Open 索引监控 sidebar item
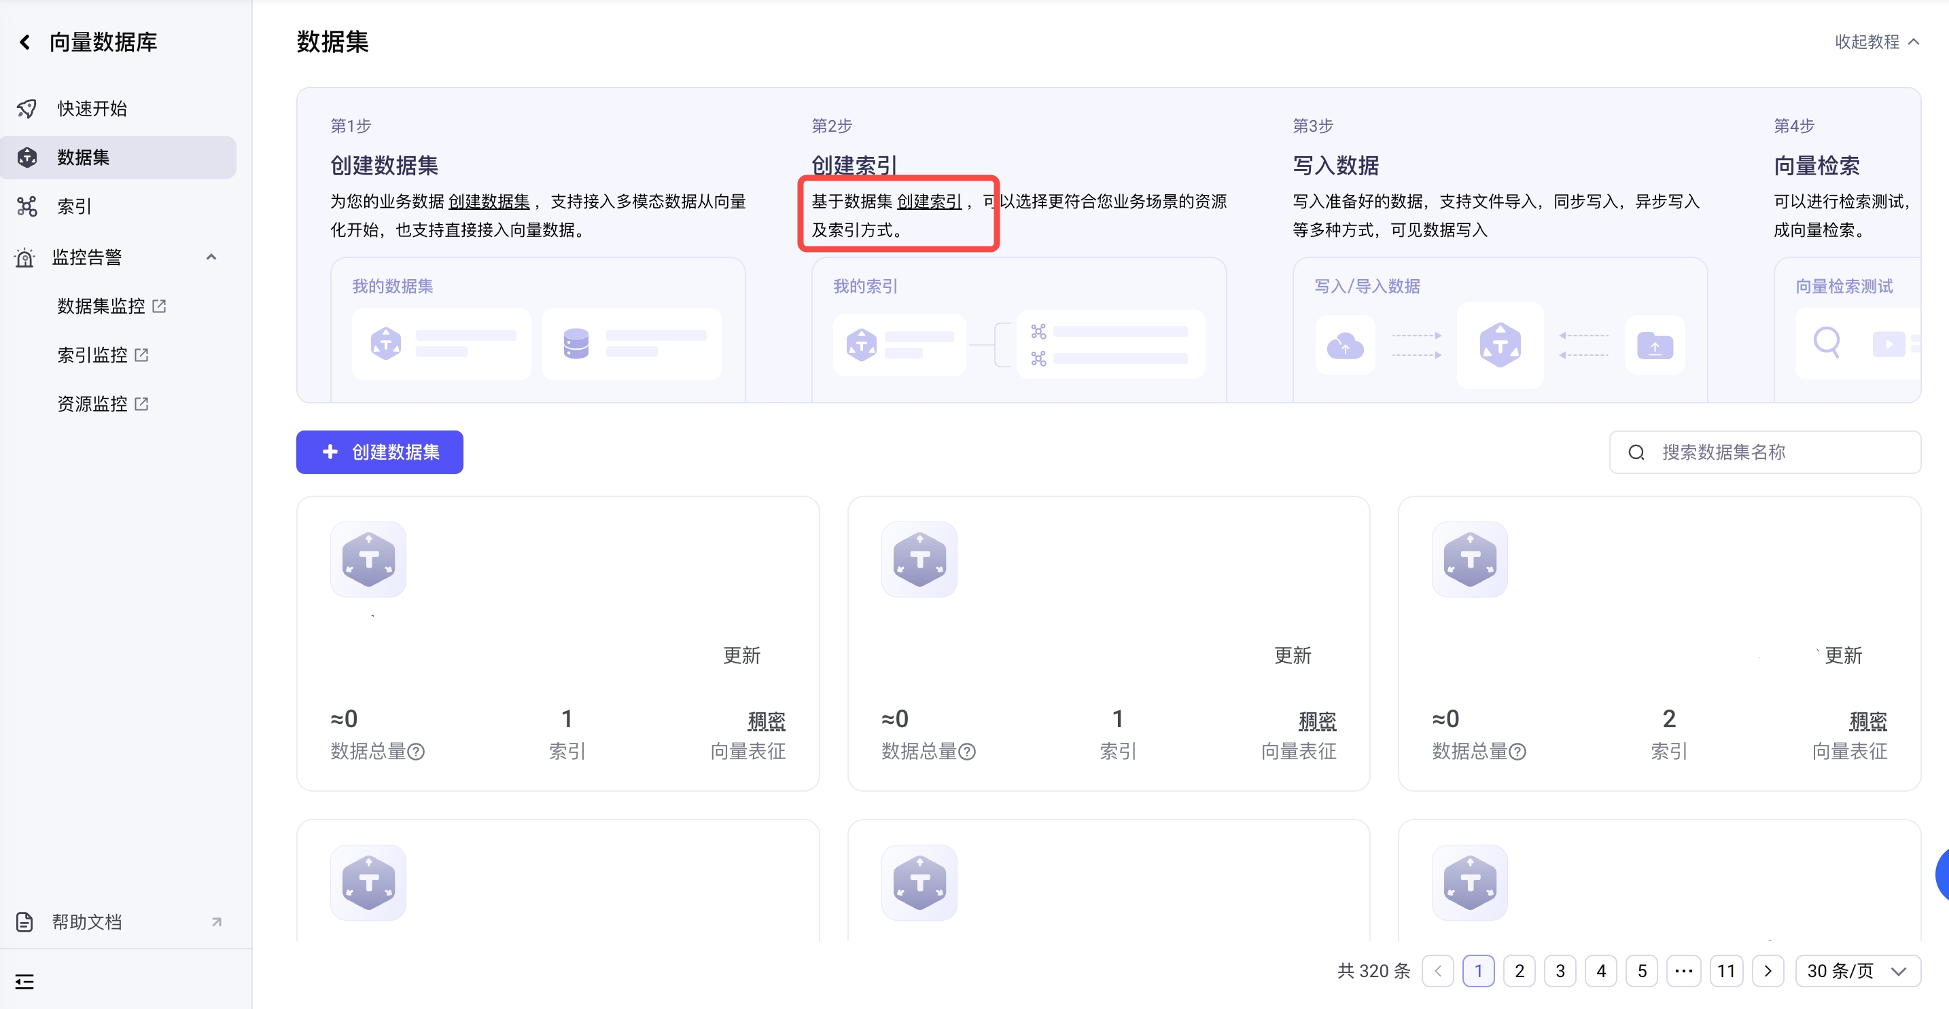Viewport: 1949px width, 1009px height. [92, 355]
